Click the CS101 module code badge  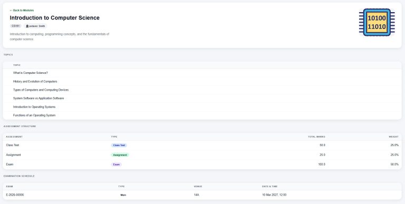pos(16,26)
